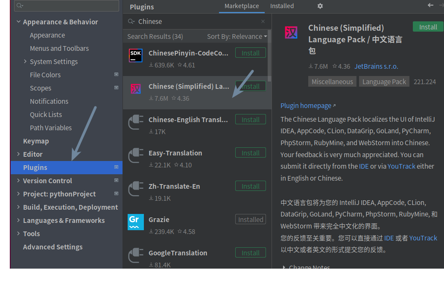Open the plugins gear settings menu
The image size is (444, 281).
click(x=320, y=6)
